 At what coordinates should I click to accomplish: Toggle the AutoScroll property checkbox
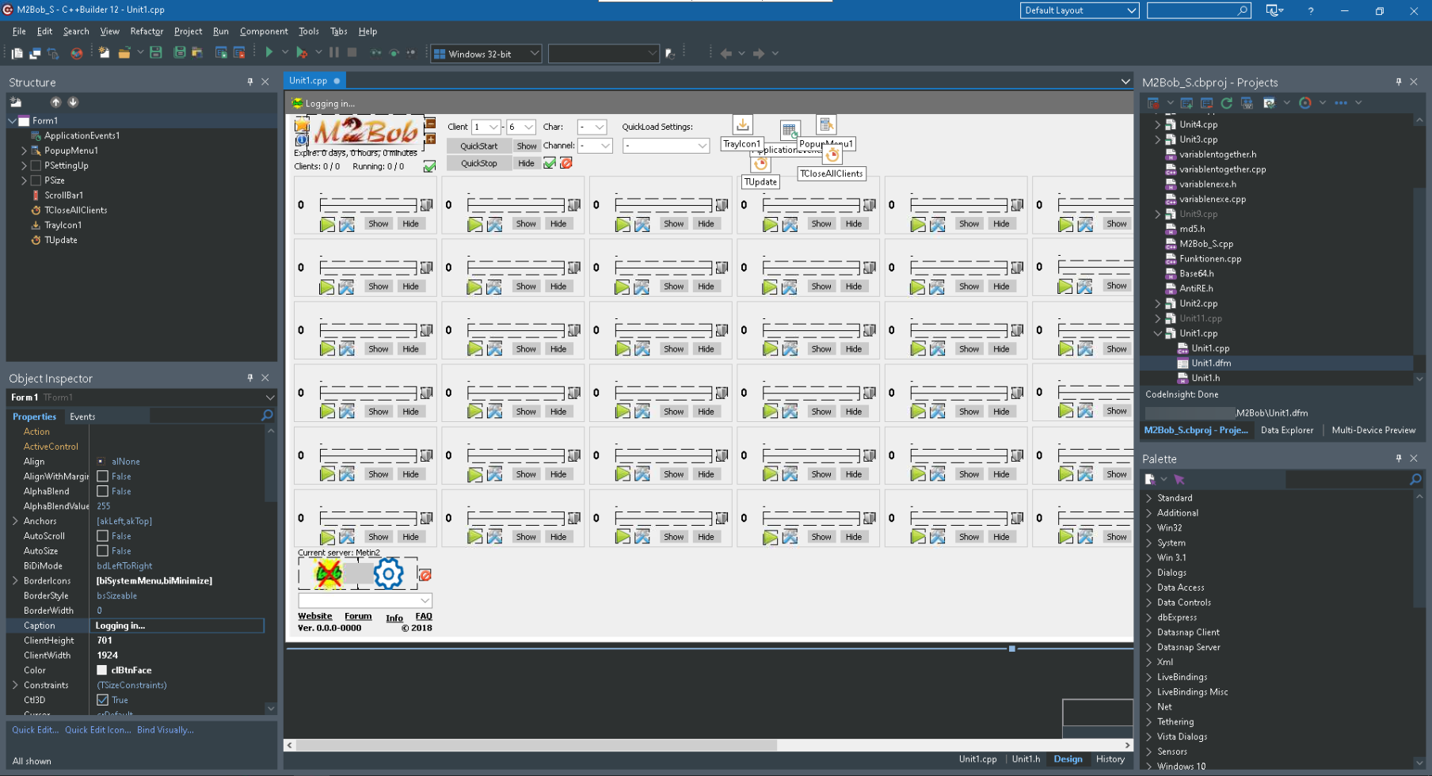102,536
